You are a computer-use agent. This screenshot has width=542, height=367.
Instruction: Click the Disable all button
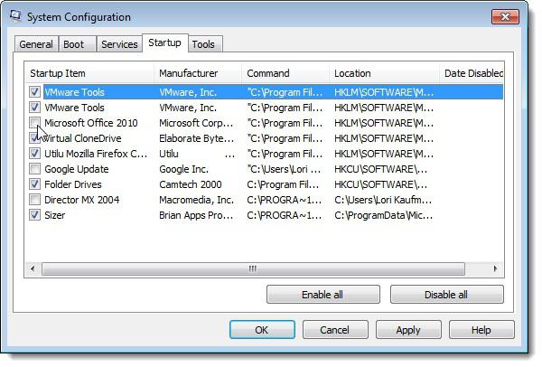click(x=446, y=295)
